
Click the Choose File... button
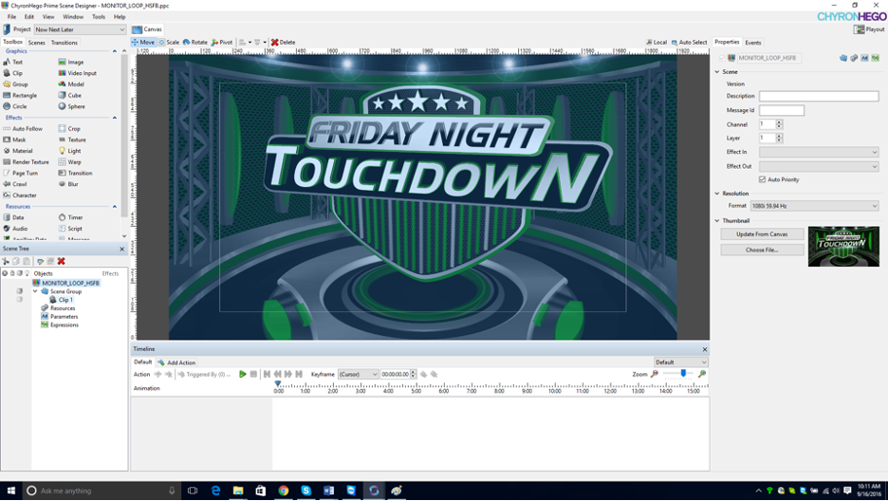(762, 250)
